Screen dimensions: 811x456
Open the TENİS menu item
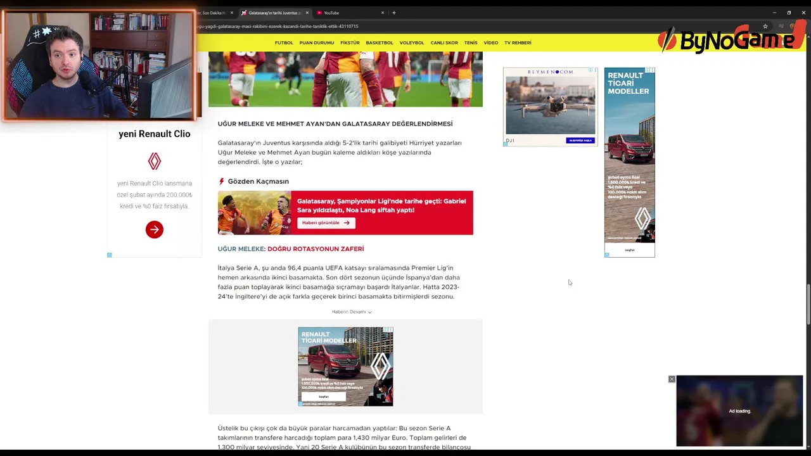471,43
